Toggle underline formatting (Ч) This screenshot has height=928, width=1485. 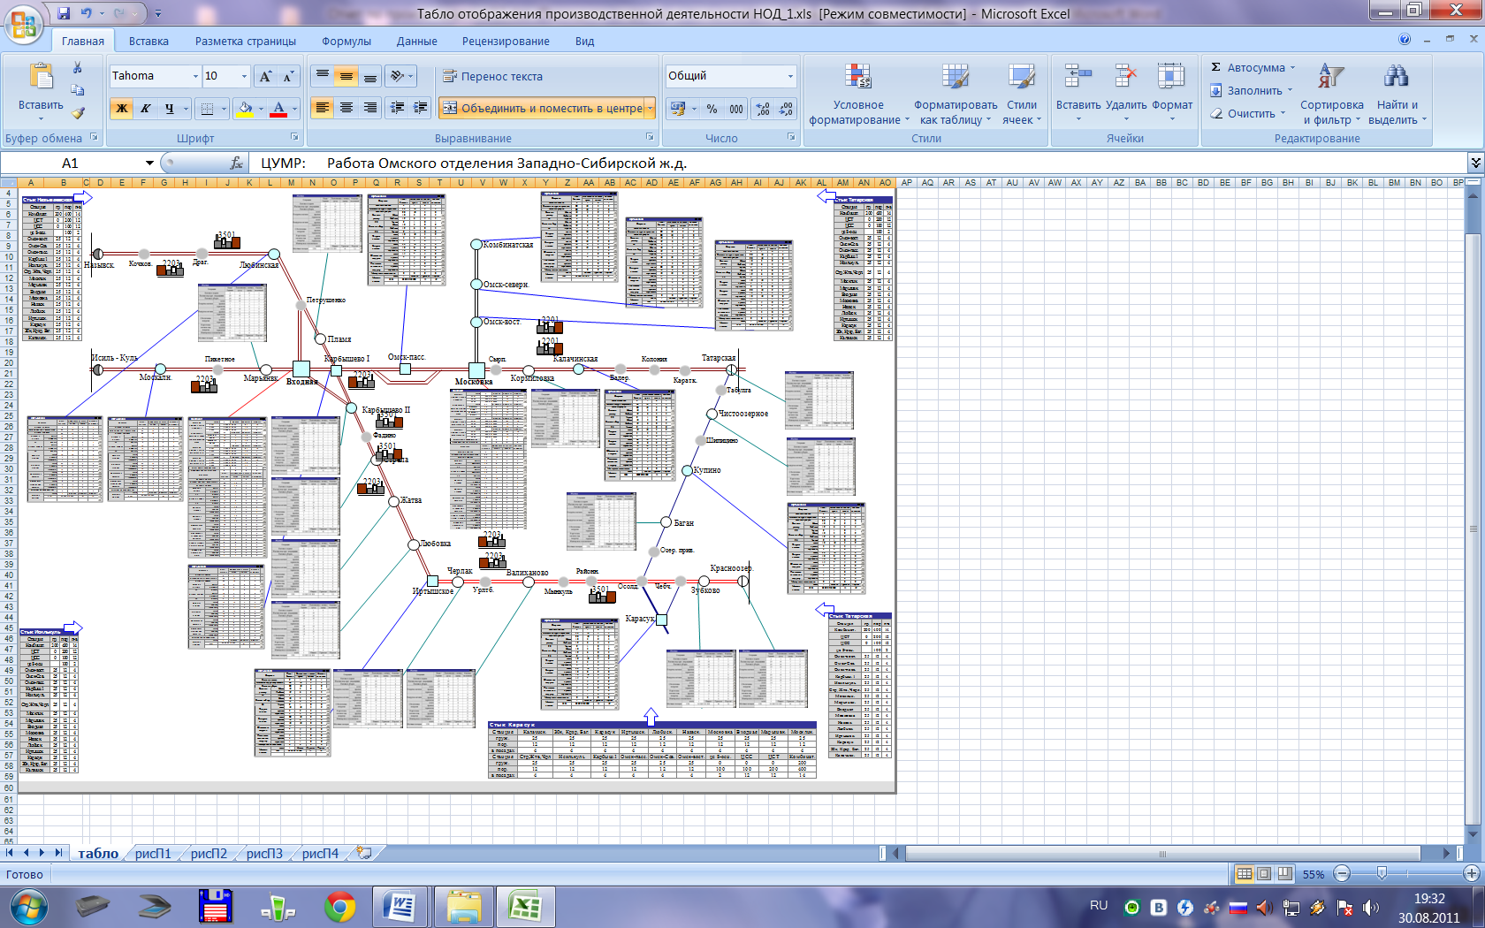pos(169,109)
